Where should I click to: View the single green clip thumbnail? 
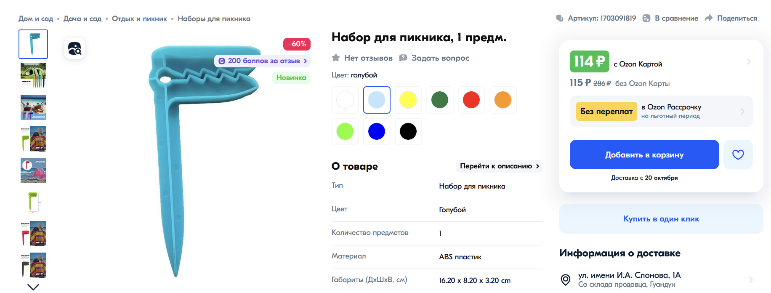pos(33,202)
